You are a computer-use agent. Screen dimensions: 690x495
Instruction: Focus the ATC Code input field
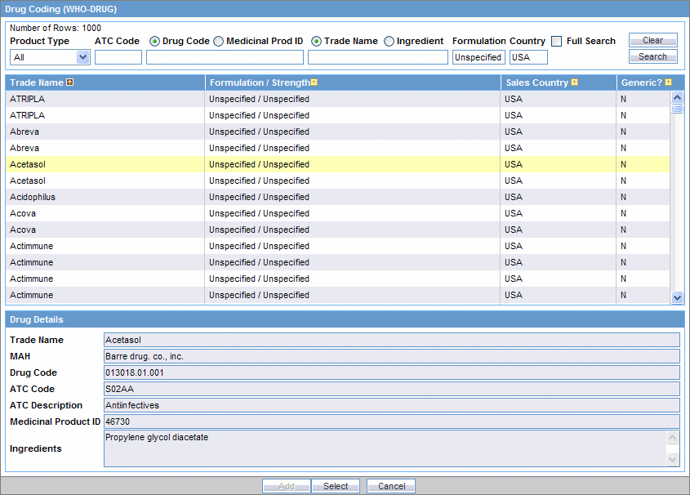click(118, 57)
